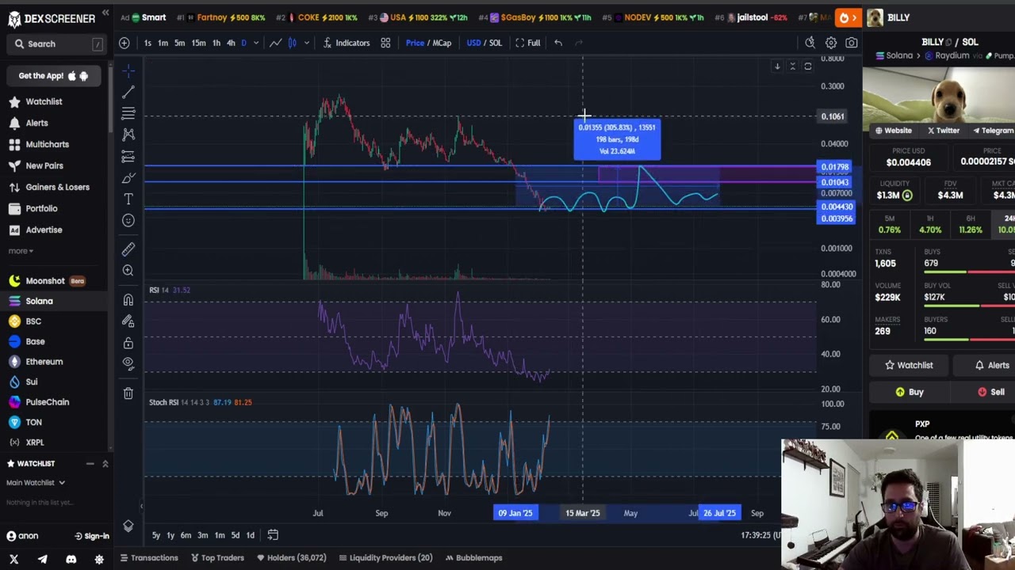Select the crosshair cursor tool

tap(128, 71)
